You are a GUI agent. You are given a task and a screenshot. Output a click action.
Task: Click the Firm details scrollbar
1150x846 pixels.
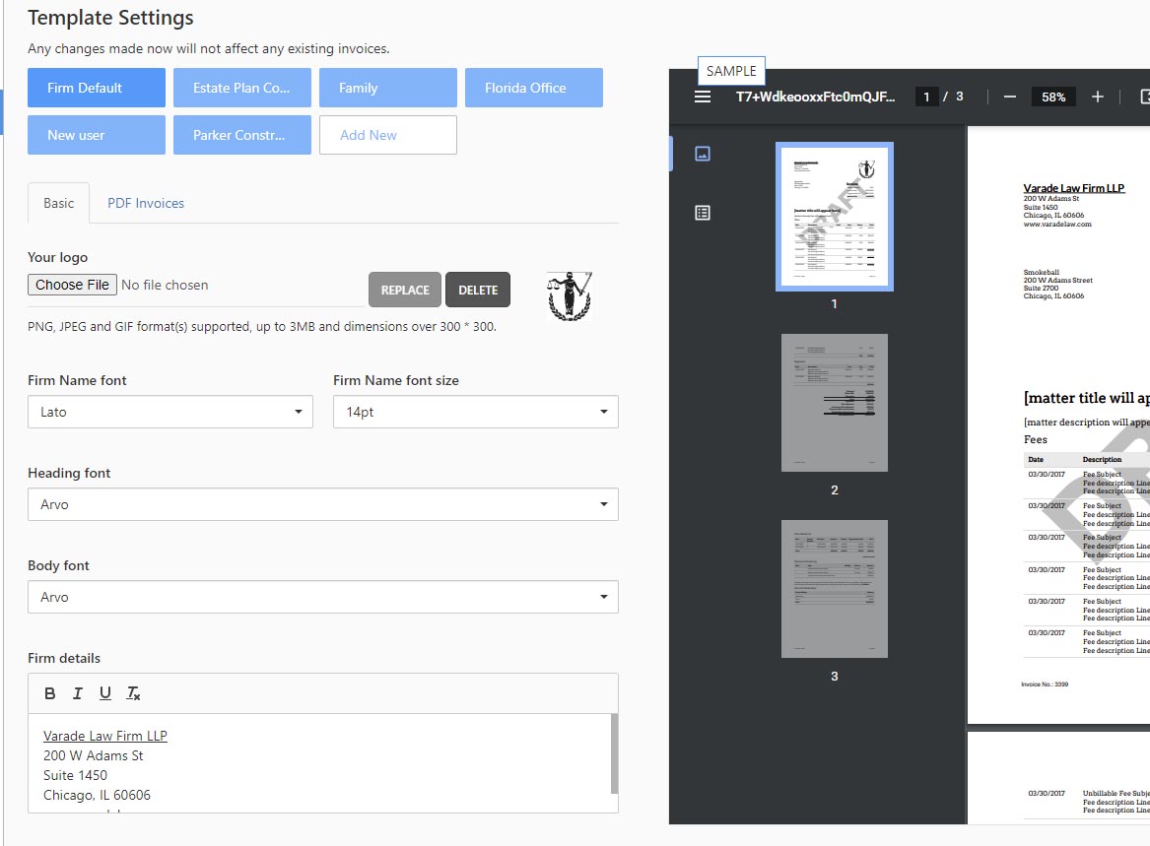pyautogui.click(x=615, y=753)
